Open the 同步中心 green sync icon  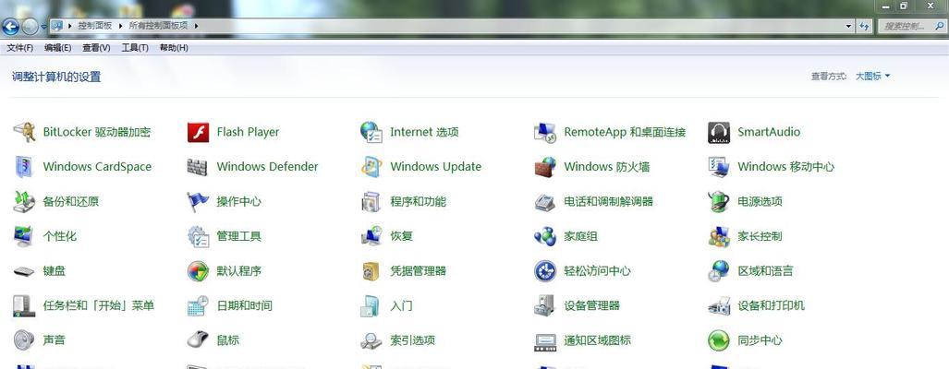[x=719, y=340]
